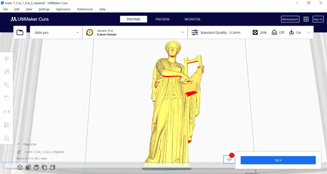The image size is (327, 174).
Task: Open the View menu
Action: click(29, 9)
